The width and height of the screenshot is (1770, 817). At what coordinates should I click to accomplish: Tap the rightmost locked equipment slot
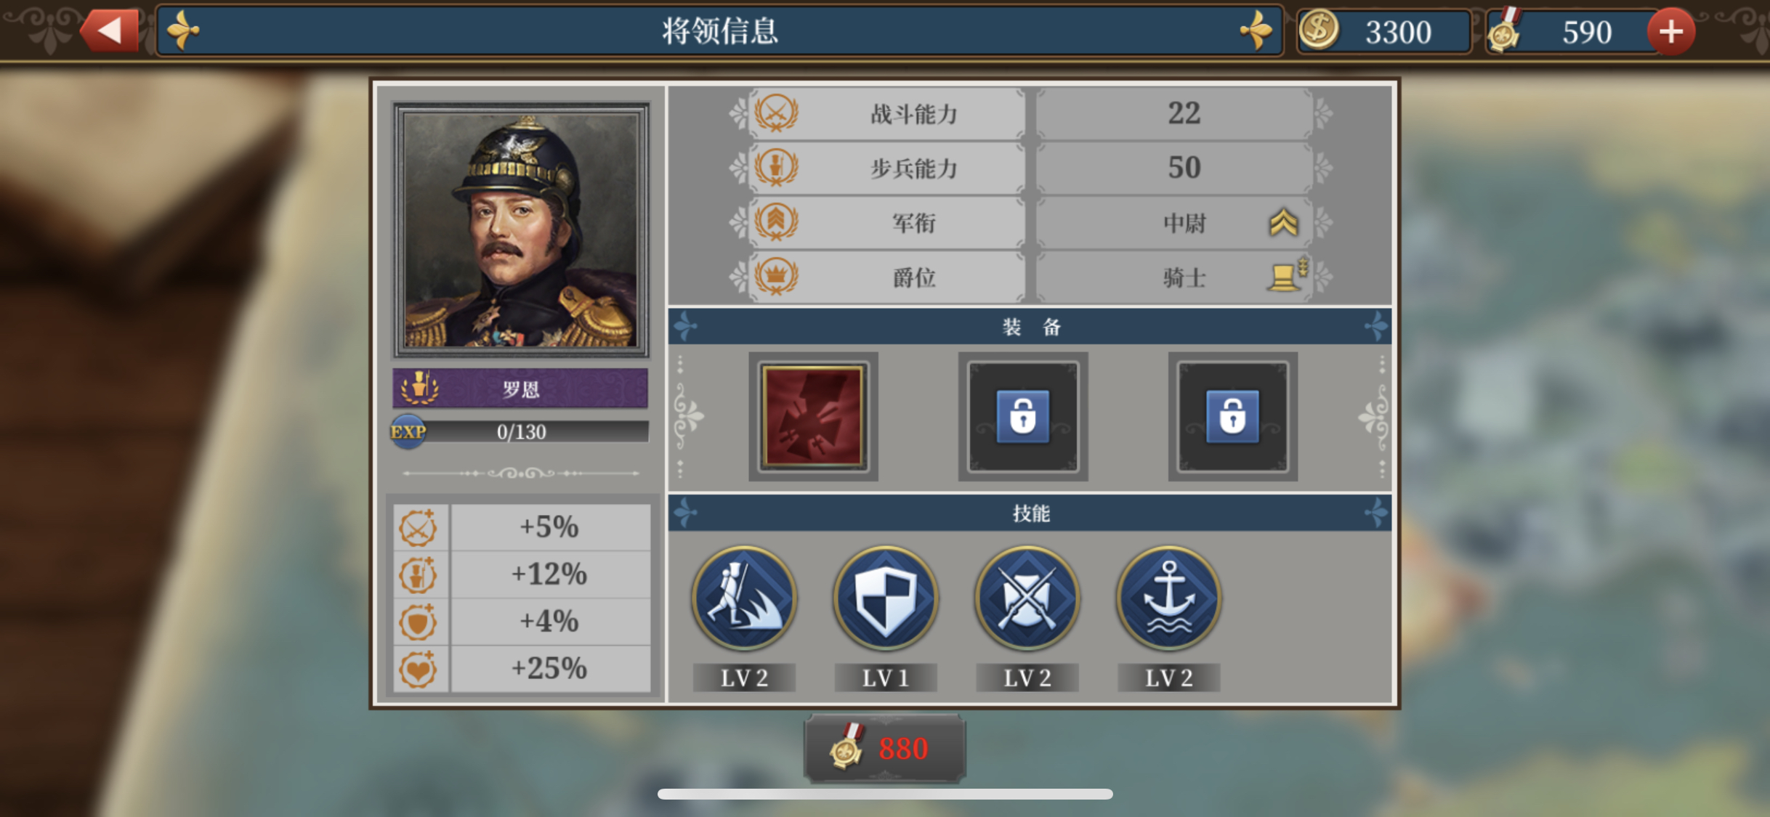click(1232, 416)
